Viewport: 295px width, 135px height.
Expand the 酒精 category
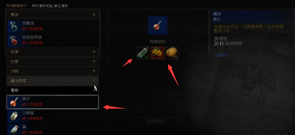click(53, 71)
